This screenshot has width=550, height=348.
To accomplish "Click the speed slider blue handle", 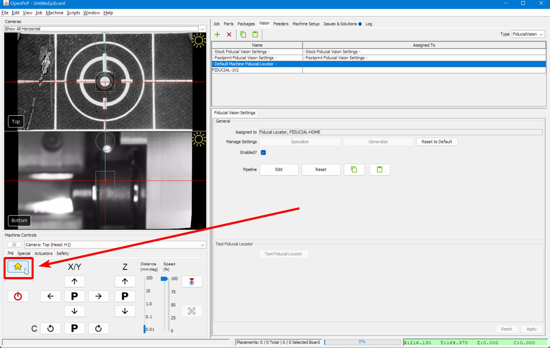I will click(x=164, y=279).
